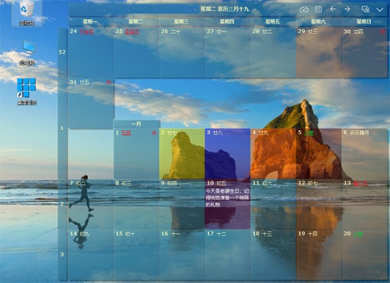Click the go-to-today calendar icon
This screenshot has height=283, width=390.
click(318, 10)
